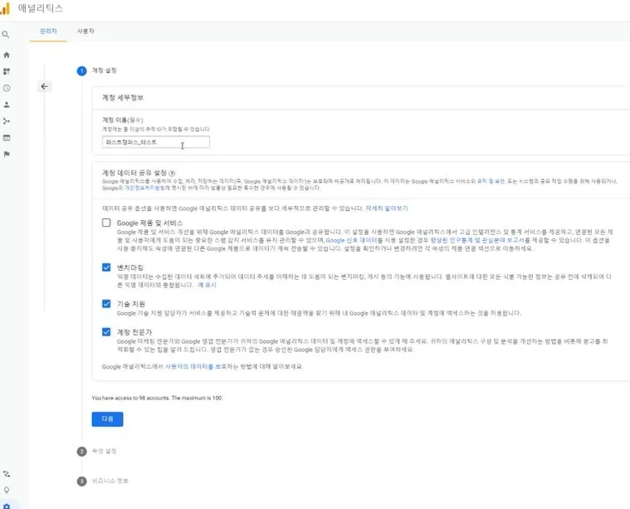Viewport: 630px width, 509px height.
Task: Click the back arrow button
Action: [x=44, y=86]
